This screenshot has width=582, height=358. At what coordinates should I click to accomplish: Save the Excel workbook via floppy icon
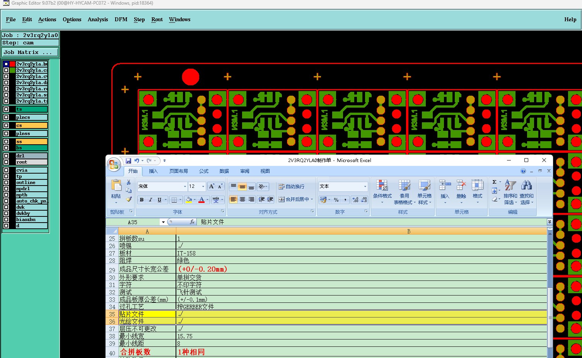(x=128, y=160)
